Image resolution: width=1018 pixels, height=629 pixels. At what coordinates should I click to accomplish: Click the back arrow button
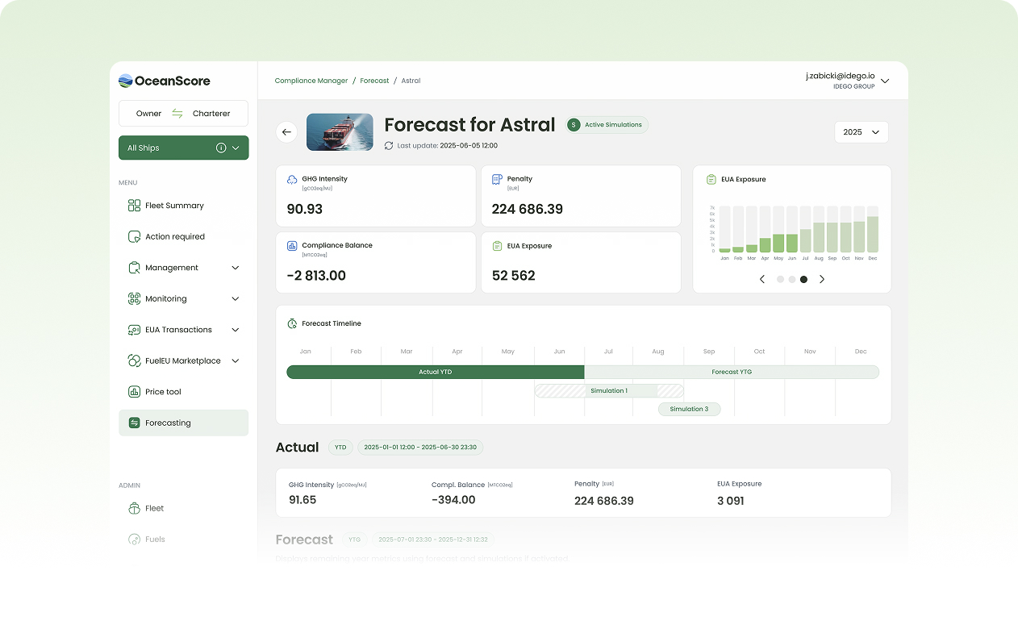286,132
